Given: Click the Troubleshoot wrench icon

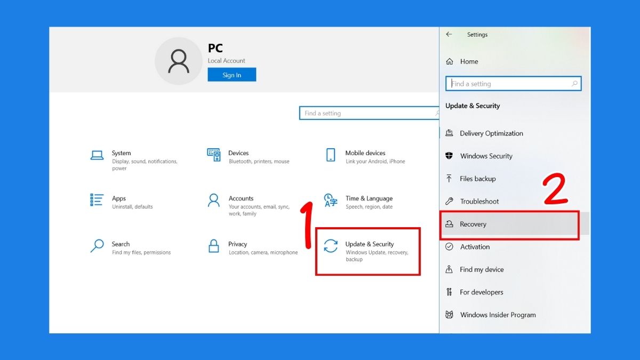Looking at the screenshot, I should [449, 201].
